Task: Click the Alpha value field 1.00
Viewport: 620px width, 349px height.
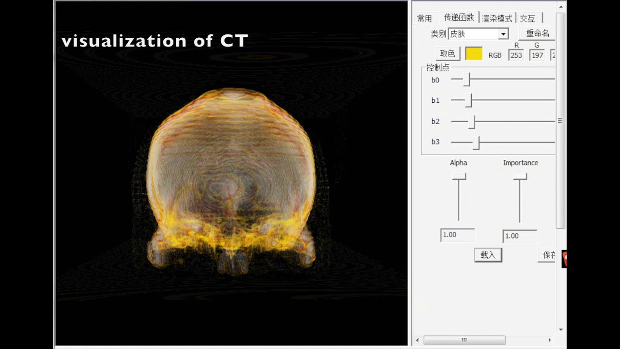Action: [457, 235]
